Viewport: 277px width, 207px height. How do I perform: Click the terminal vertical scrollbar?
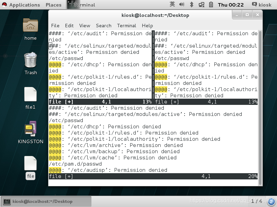260,108
